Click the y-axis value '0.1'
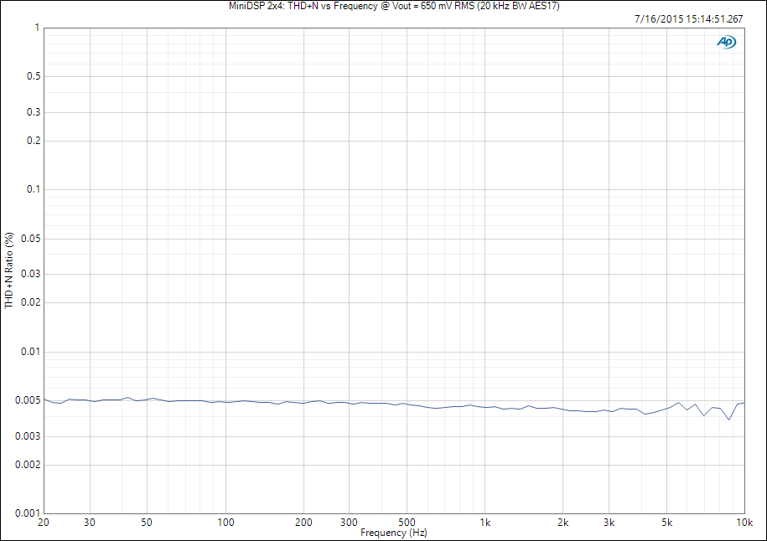 34,189
